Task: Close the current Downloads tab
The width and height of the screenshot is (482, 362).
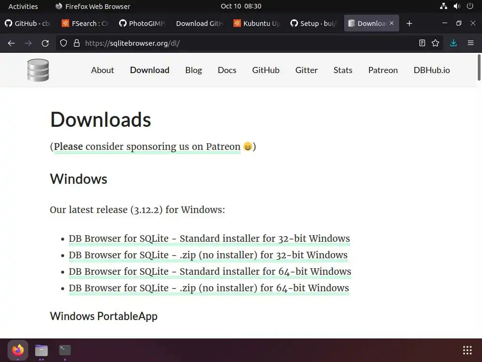Action: (x=392, y=23)
